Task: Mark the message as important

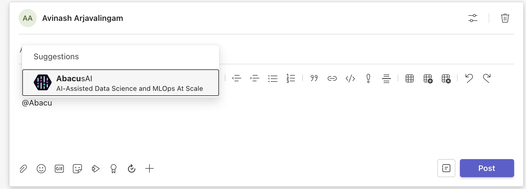Action: pyautogui.click(x=368, y=78)
